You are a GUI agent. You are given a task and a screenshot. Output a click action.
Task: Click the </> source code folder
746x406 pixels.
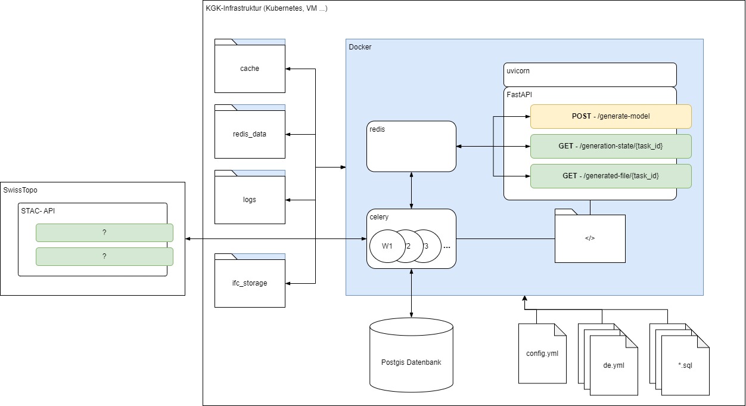pyautogui.click(x=590, y=238)
